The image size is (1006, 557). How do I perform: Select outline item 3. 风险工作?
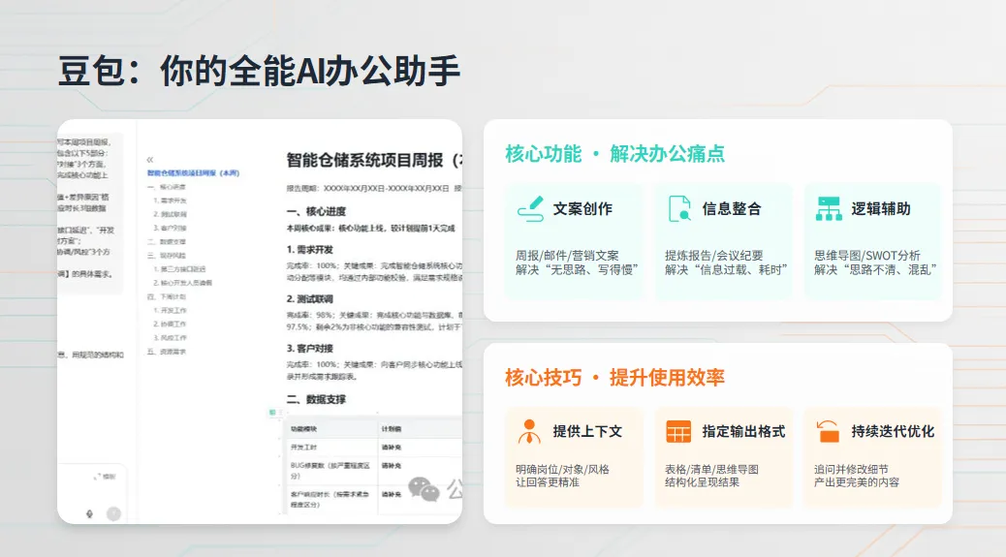tap(170, 337)
